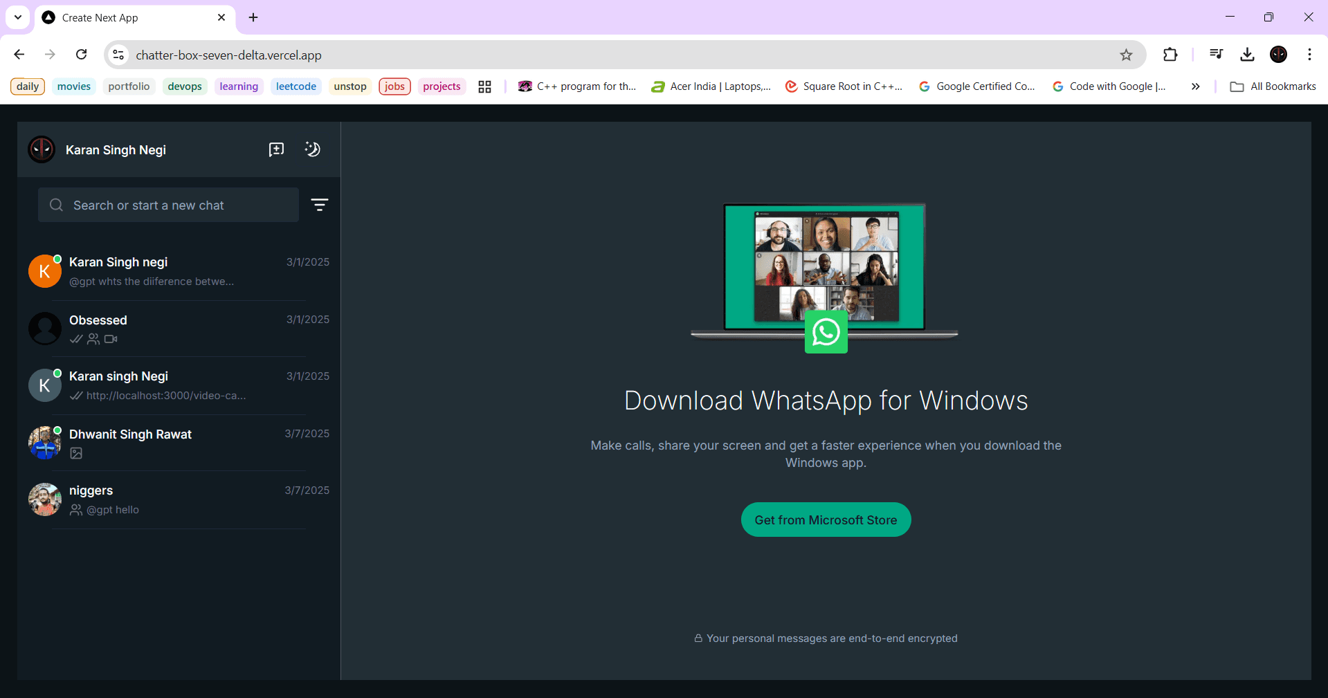This screenshot has height=698, width=1328.
Task: Expand hidden bookmarks with double chevron
Action: click(x=1195, y=86)
